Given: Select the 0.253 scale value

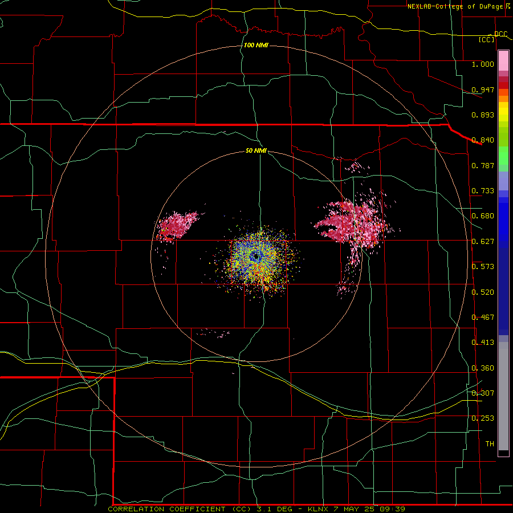Looking at the screenshot, I should pyautogui.click(x=483, y=418).
